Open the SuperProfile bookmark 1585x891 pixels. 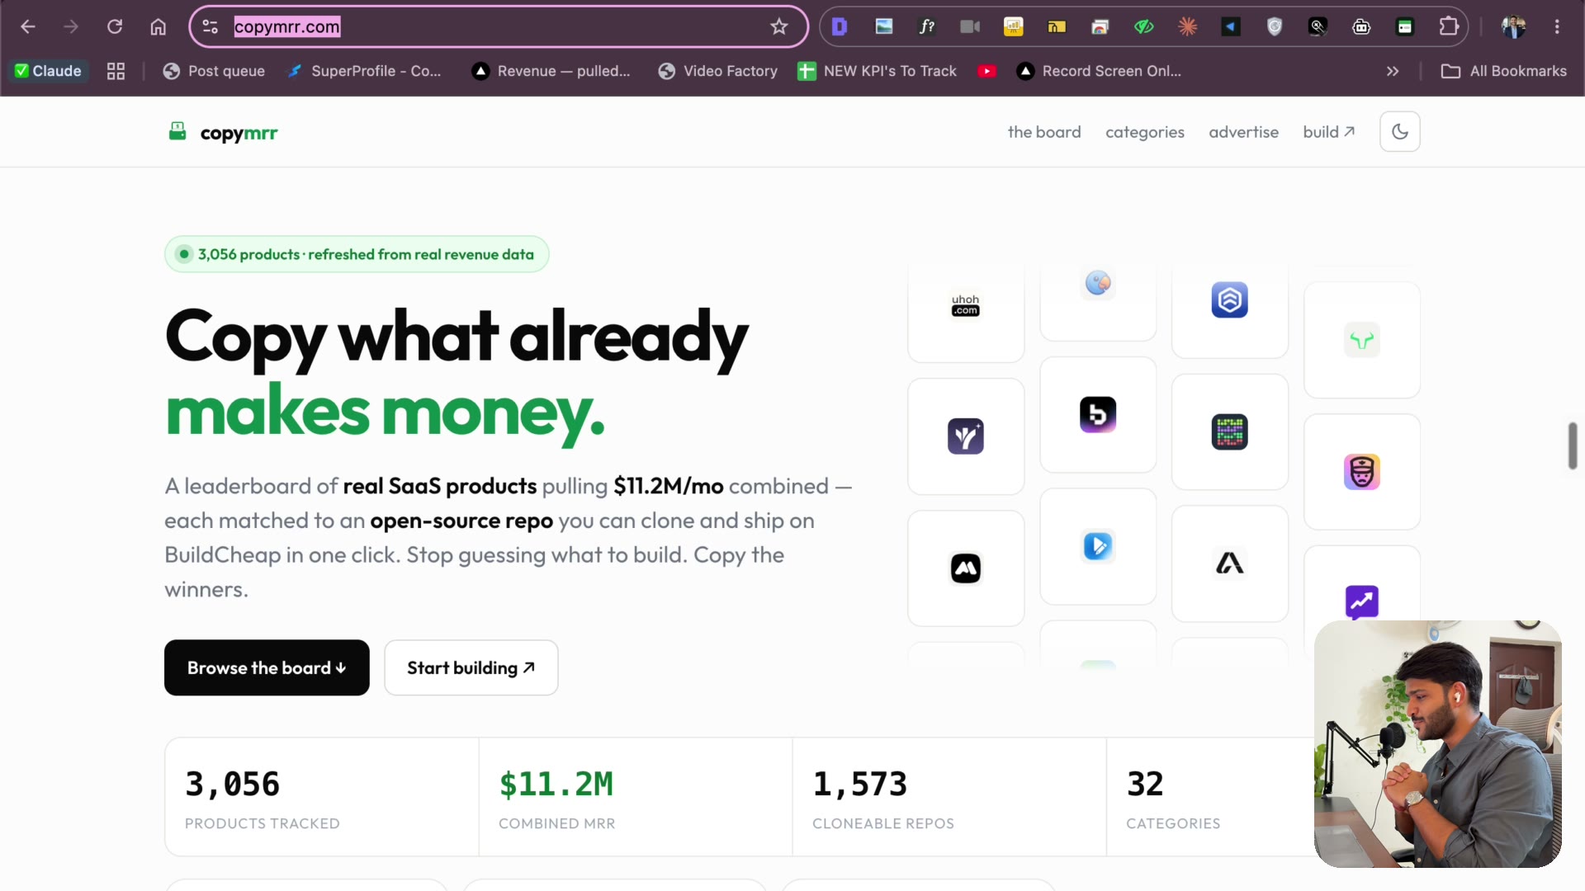[364, 71]
